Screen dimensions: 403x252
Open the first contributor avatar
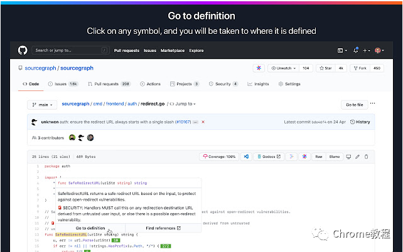72,137
